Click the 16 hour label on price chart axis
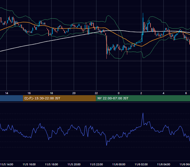The height and width of the screenshot is (167, 190). coord(29,93)
